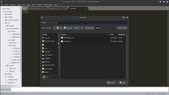Open the Goto menu

[x=29, y=5]
